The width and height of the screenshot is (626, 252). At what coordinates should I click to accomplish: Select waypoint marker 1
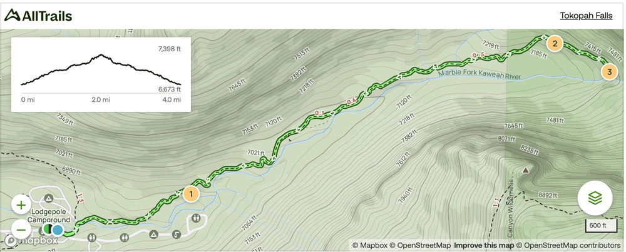coord(191,194)
